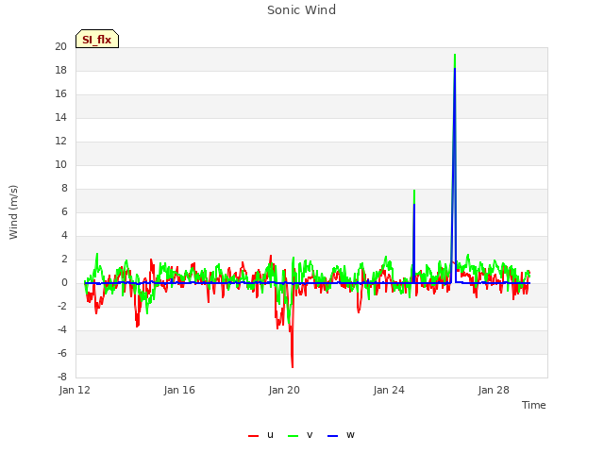Click the blue w legend swatch

(332, 436)
